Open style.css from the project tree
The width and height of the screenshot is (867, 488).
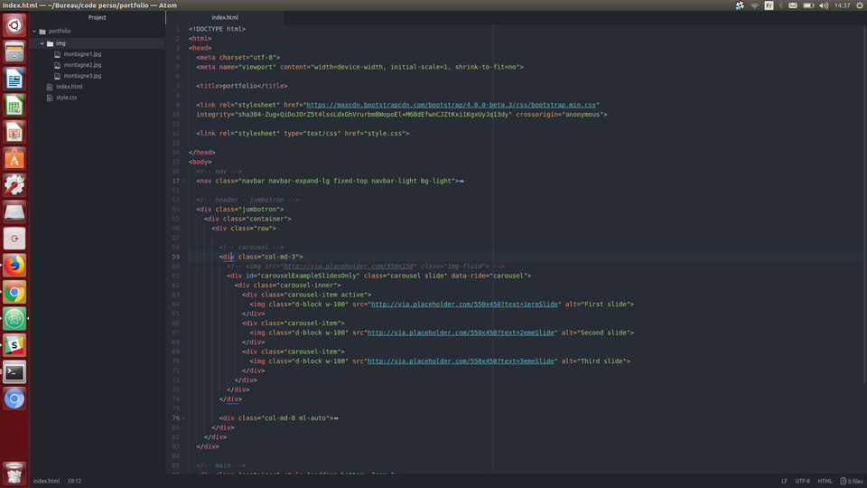[66, 98]
